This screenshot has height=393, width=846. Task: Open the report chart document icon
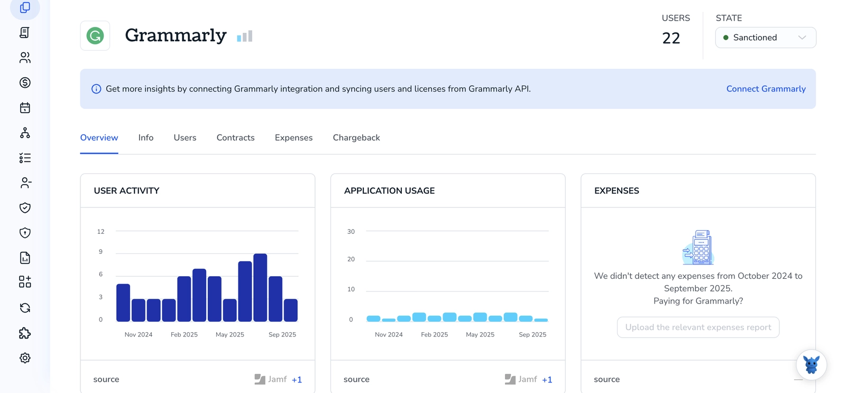(x=25, y=258)
